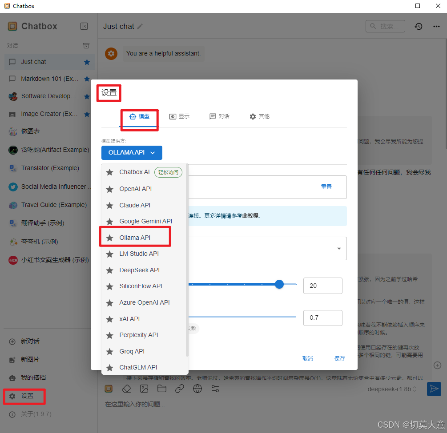Image resolution: width=447 pixels, height=433 pixels.
Task: Open the Social Media Influencer conversation
Action: pyautogui.click(x=49, y=187)
